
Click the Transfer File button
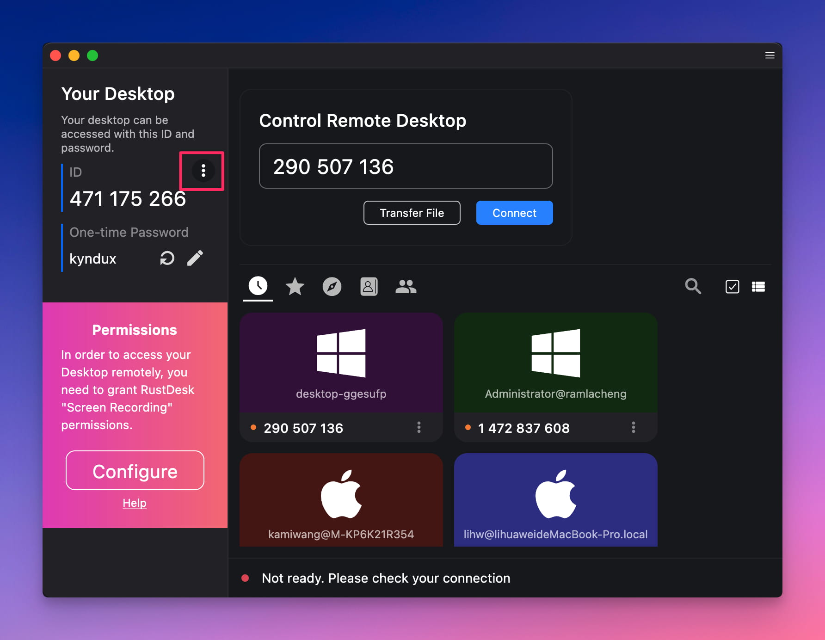412,213
